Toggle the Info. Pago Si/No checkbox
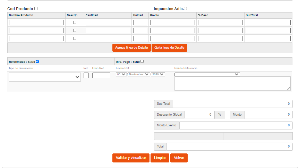 (x=142, y=61)
